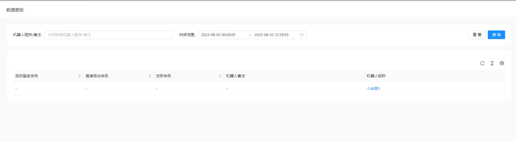This screenshot has width=516, height=142.
Task: Click the 自然裂变会员 header text
Action: tap(26, 76)
